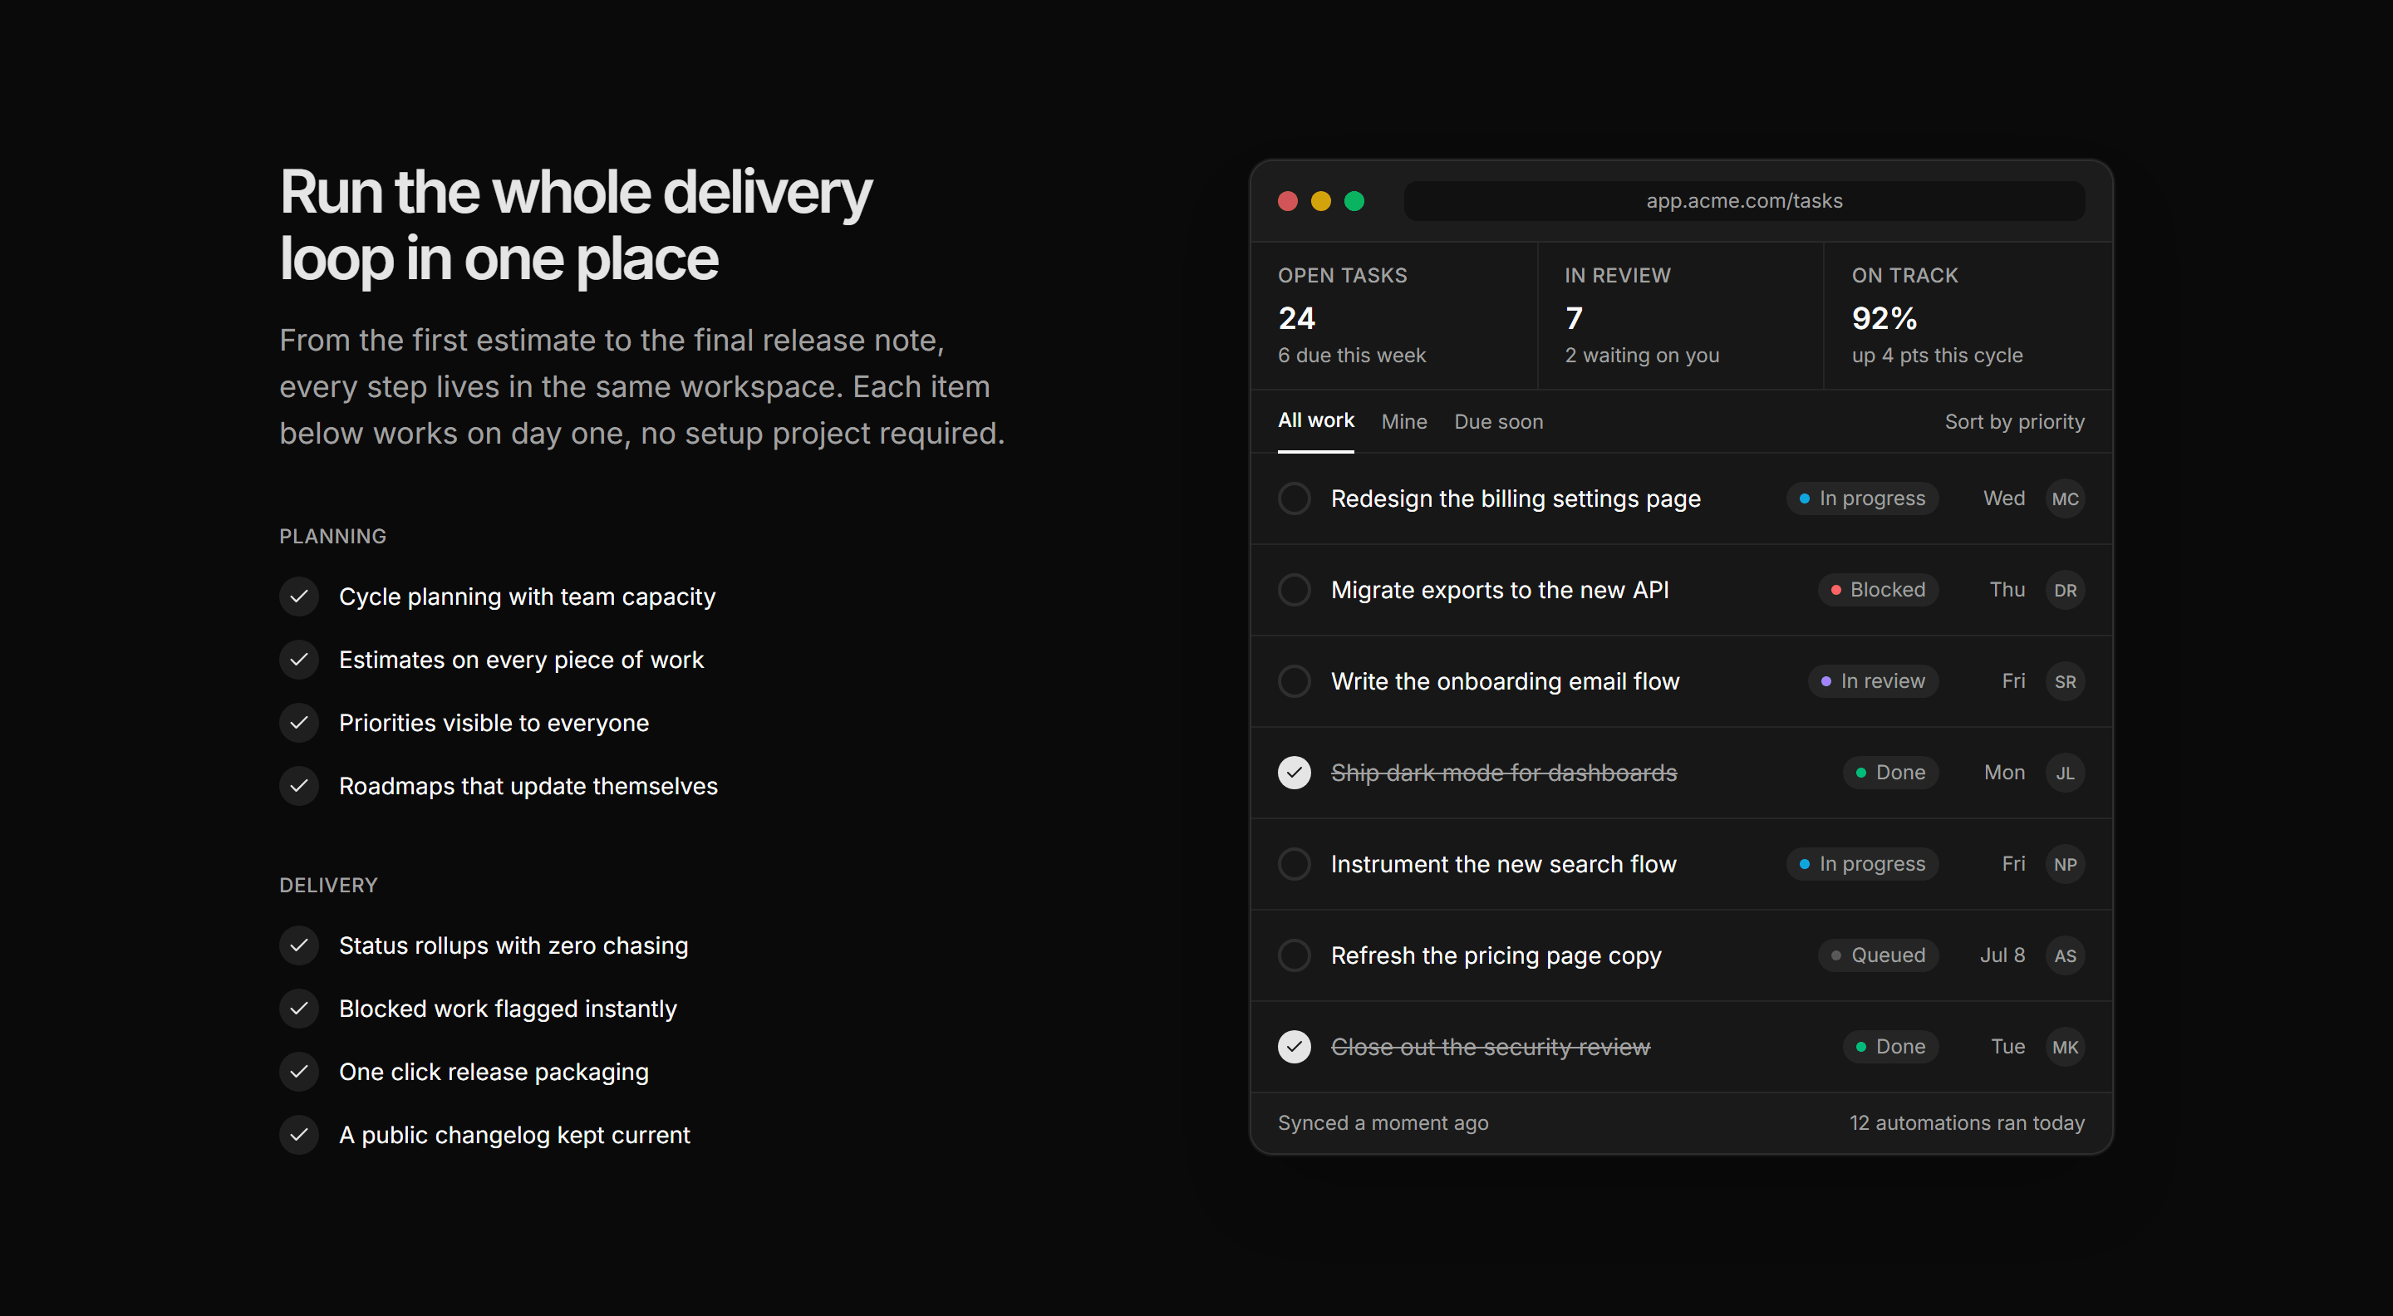Change the Queued status pill
Image resolution: width=2393 pixels, height=1316 pixels.
1878,955
